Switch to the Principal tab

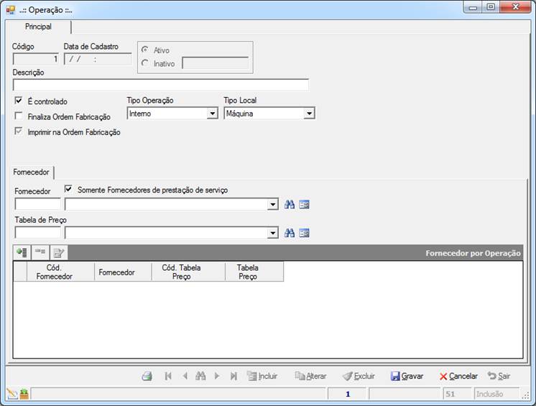tap(38, 27)
